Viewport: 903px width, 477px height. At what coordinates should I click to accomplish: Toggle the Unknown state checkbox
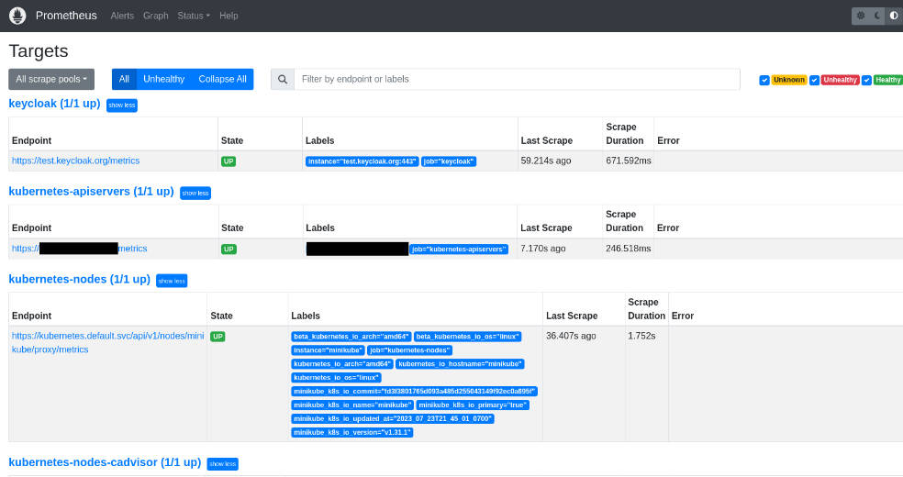pyautogui.click(x=764, y=80)
